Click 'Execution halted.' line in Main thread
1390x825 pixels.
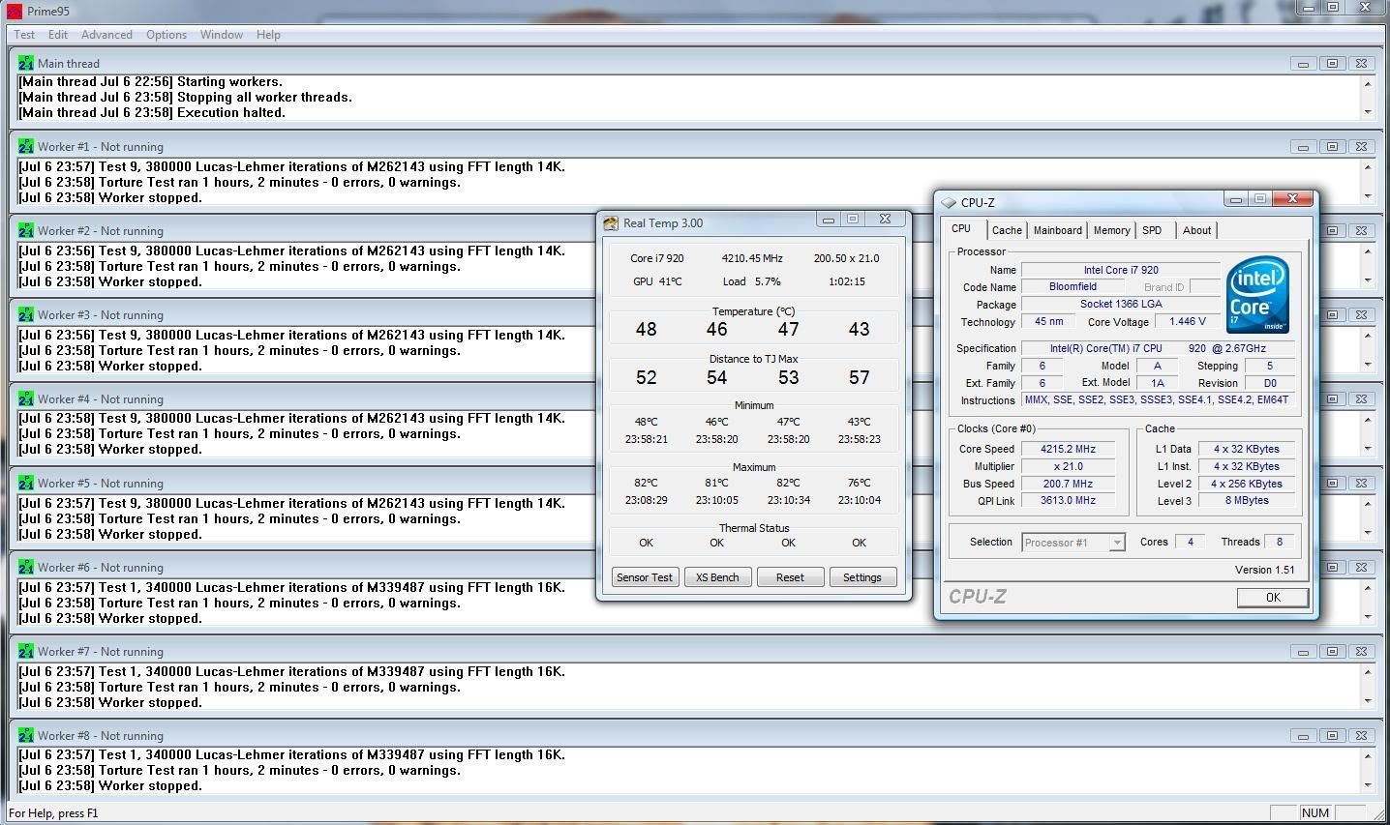[x=152, y=112]
